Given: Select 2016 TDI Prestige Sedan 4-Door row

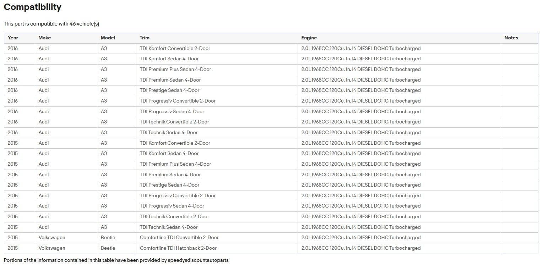Looking at the screenshot, I should [x=271, y=90].
